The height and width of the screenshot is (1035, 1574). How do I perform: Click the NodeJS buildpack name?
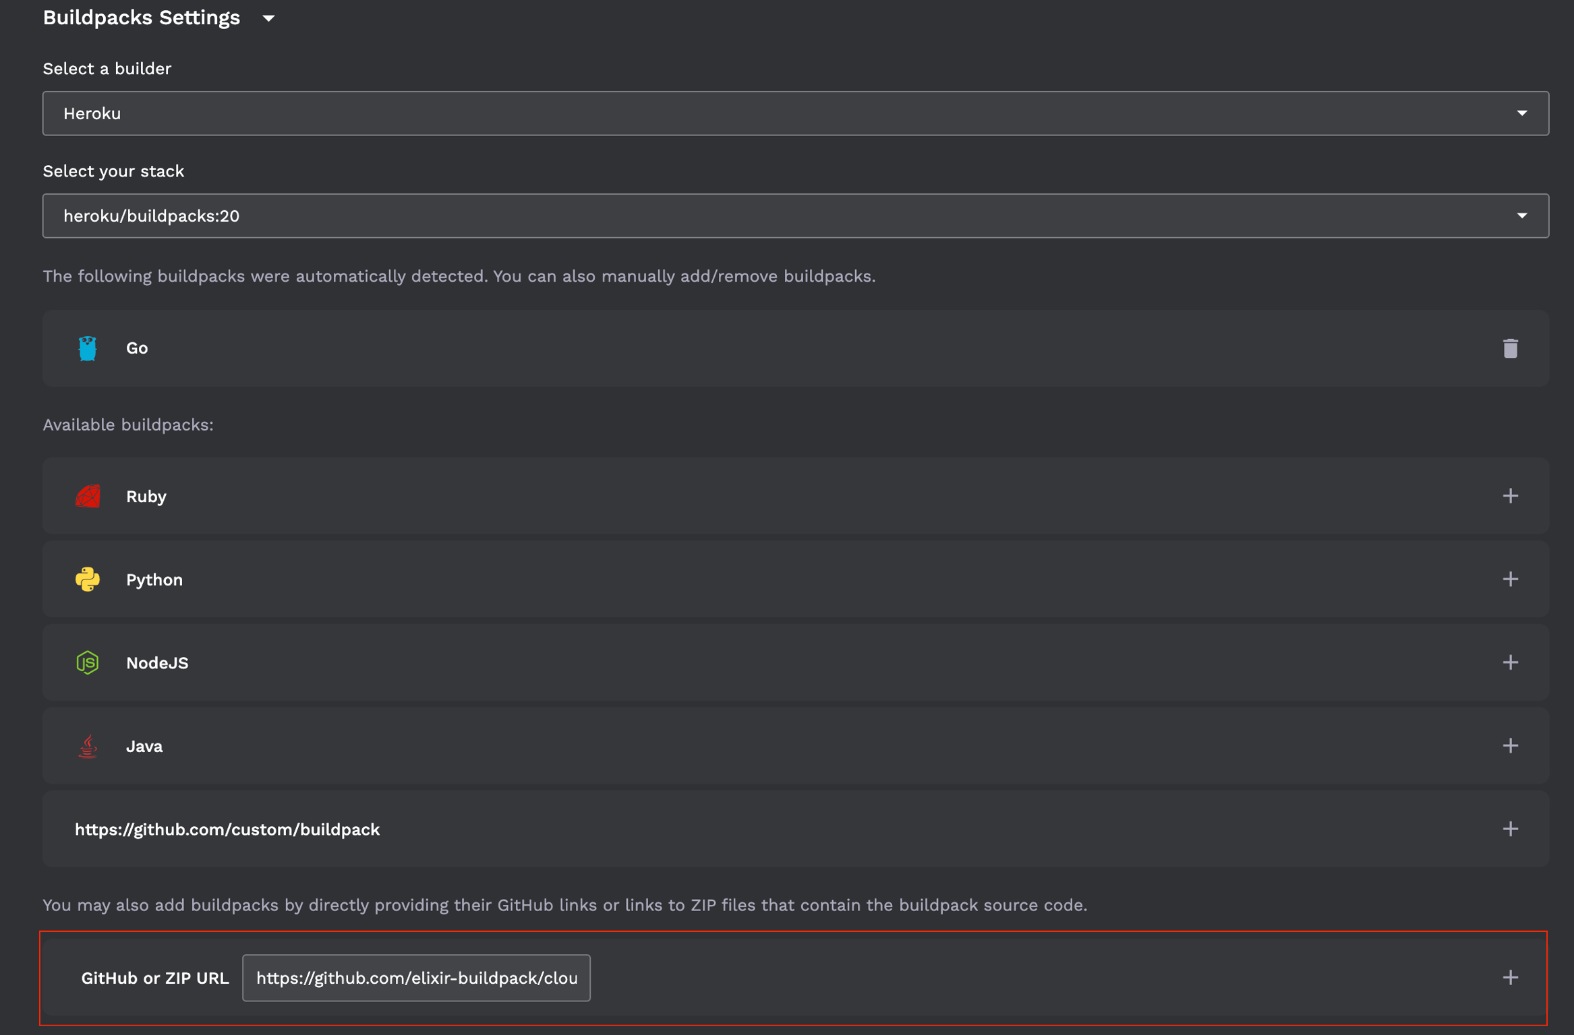click(157, 663)
